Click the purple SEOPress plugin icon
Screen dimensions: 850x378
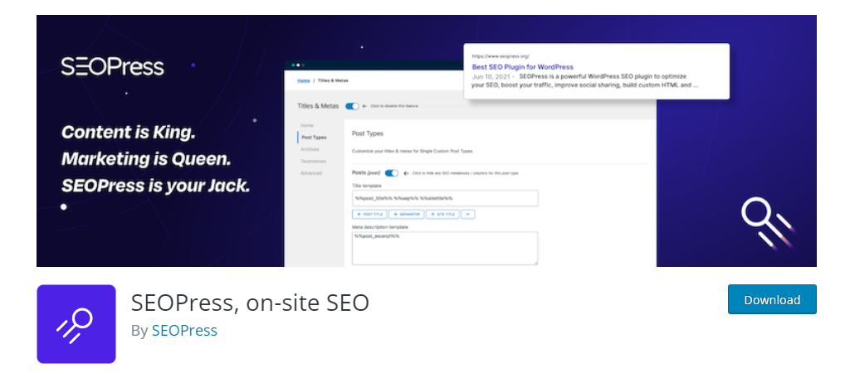click(76, 324)
